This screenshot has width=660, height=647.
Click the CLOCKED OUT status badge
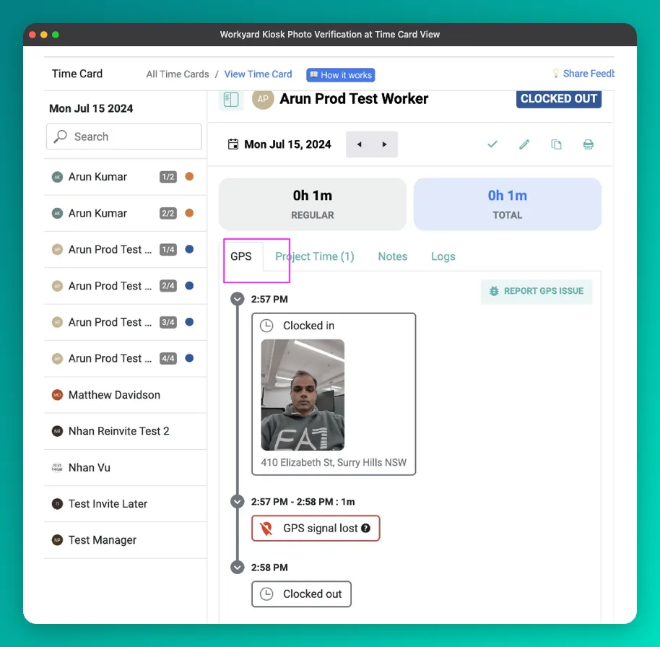pos(559,99)
